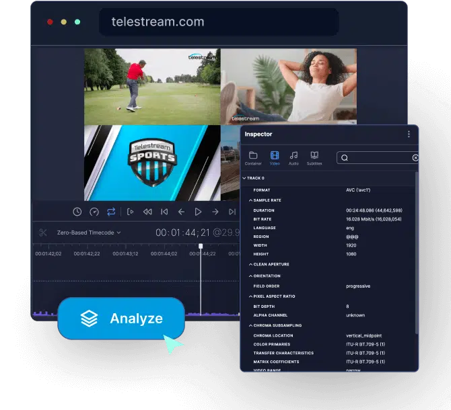Click the Inspector search field
The height and width of the screenshot is (410, 451).
tap(377, 158)
